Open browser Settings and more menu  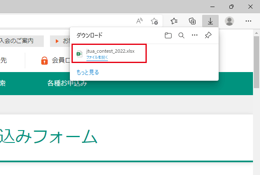tap(248, 21)
